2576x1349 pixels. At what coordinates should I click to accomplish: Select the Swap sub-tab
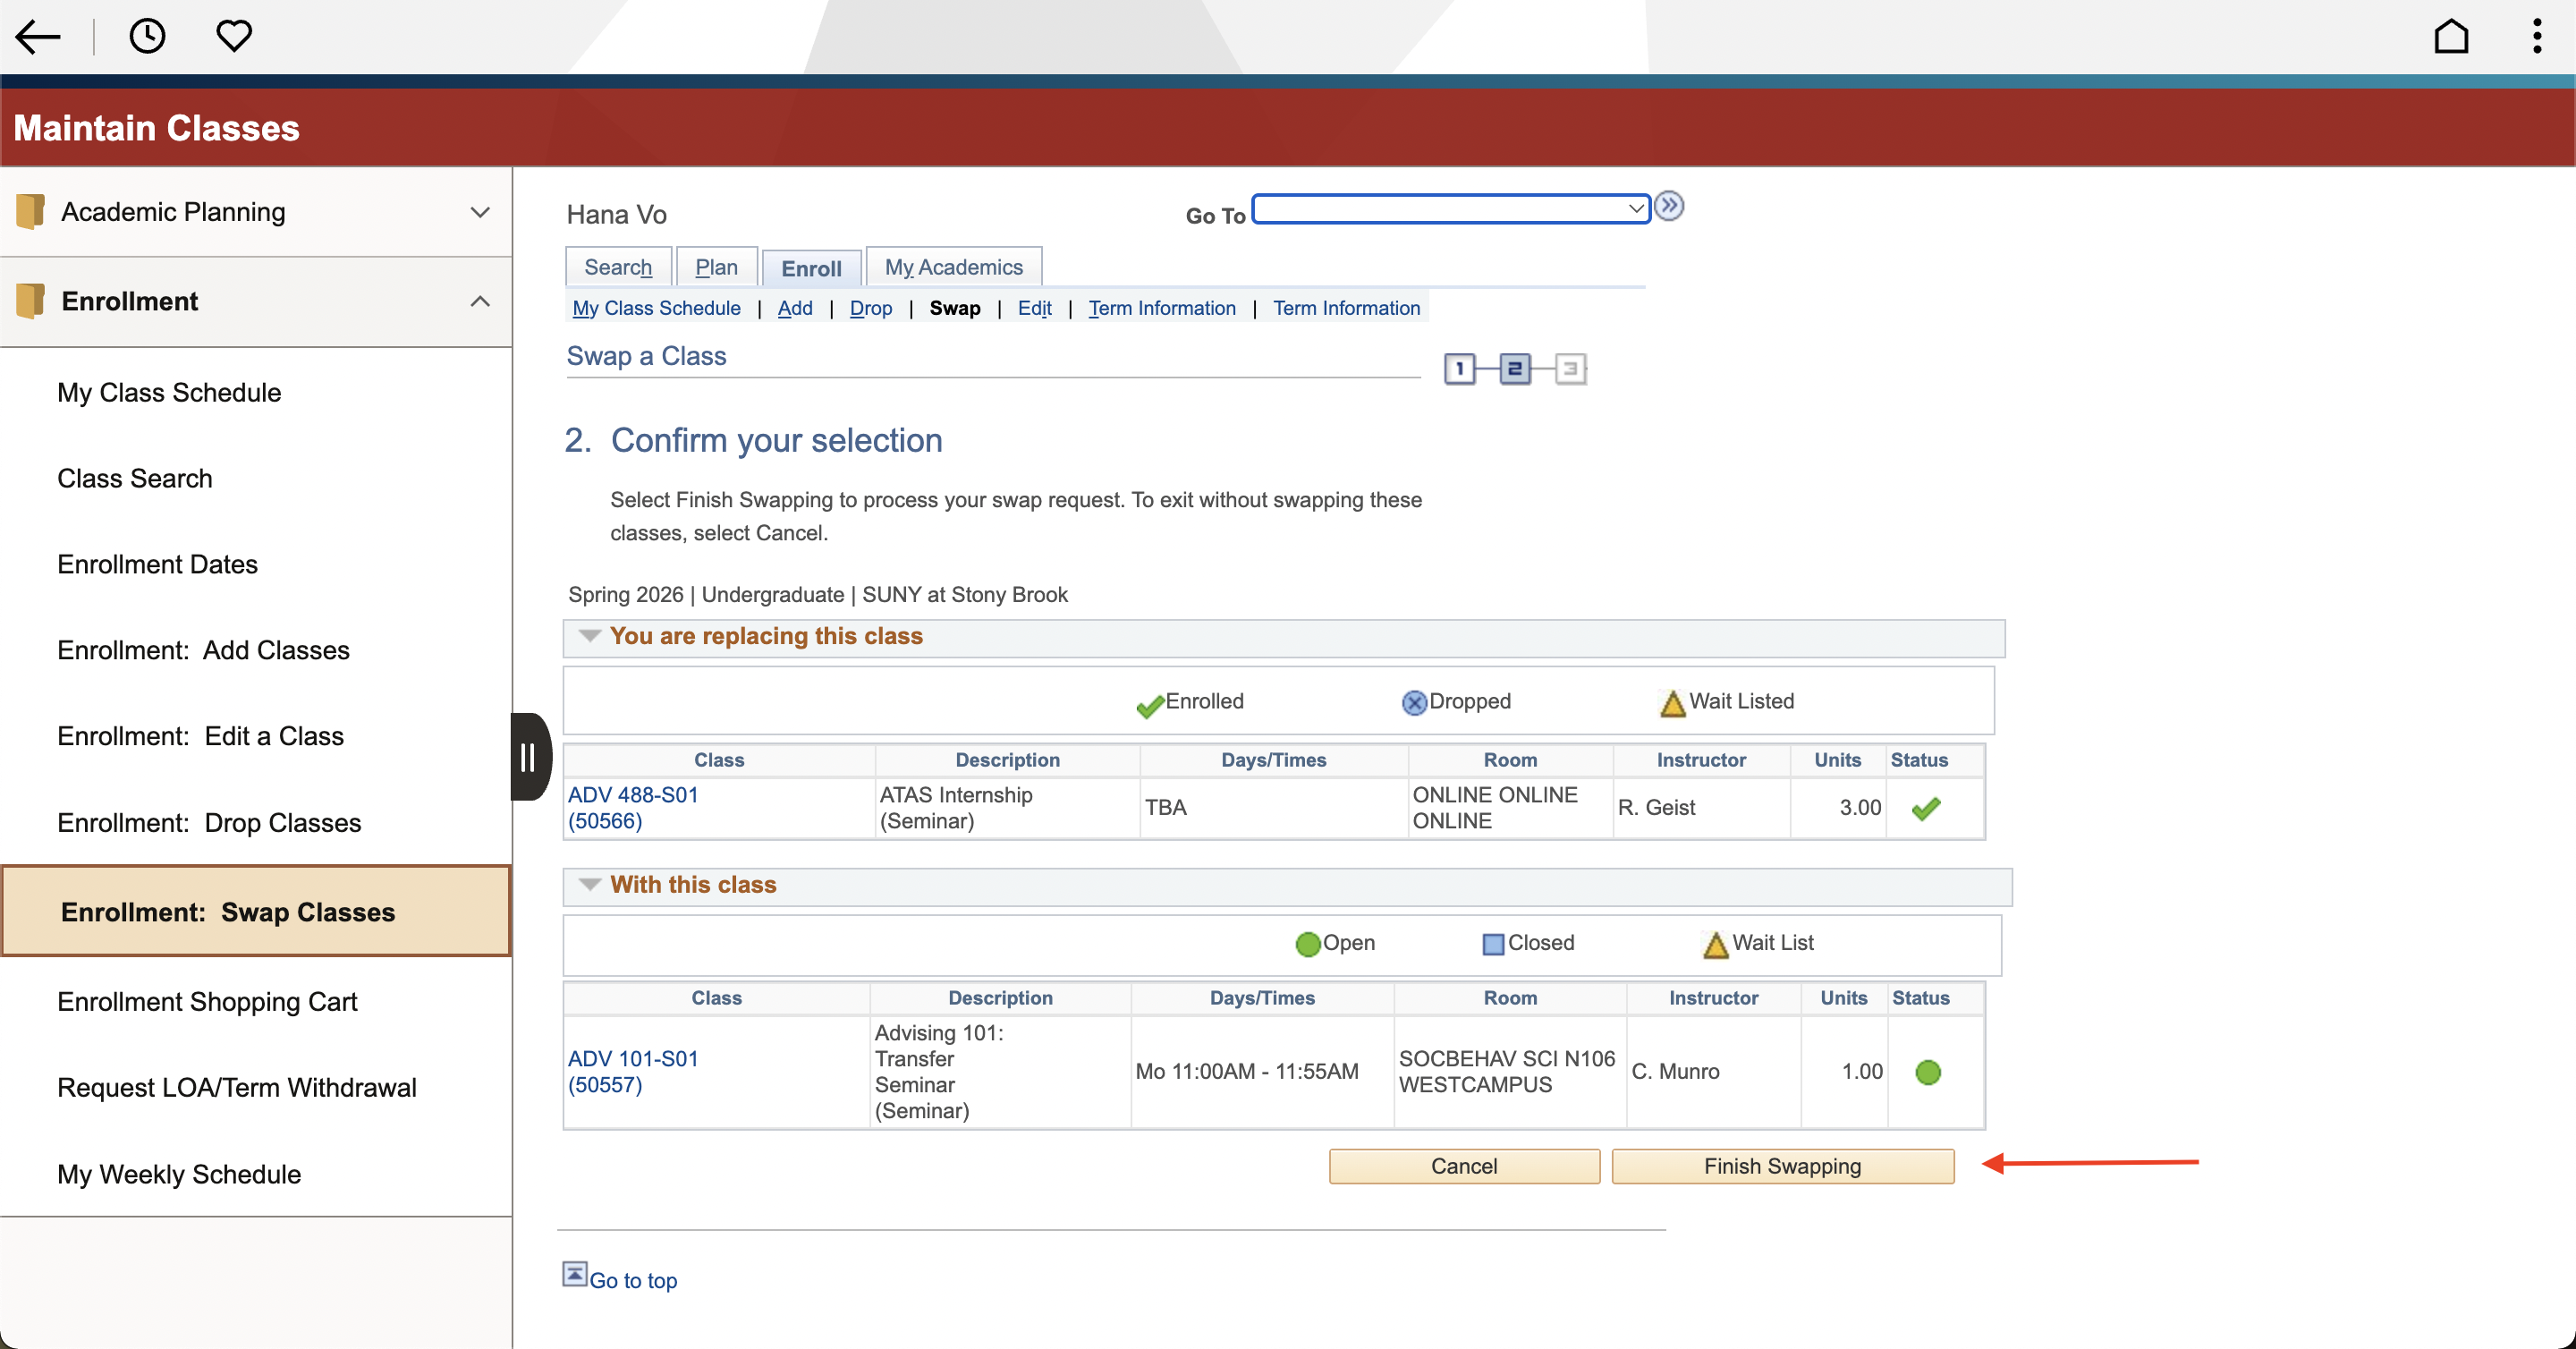(955, 308)
